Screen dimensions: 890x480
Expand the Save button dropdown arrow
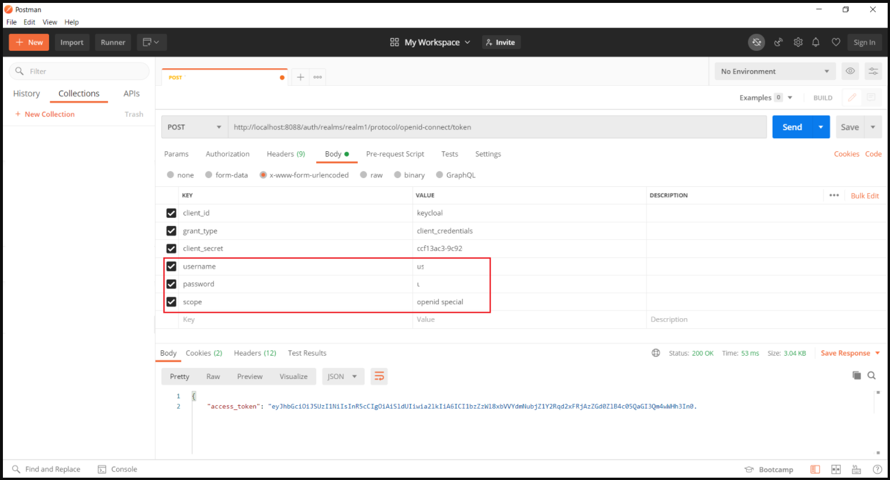point(873,127)
